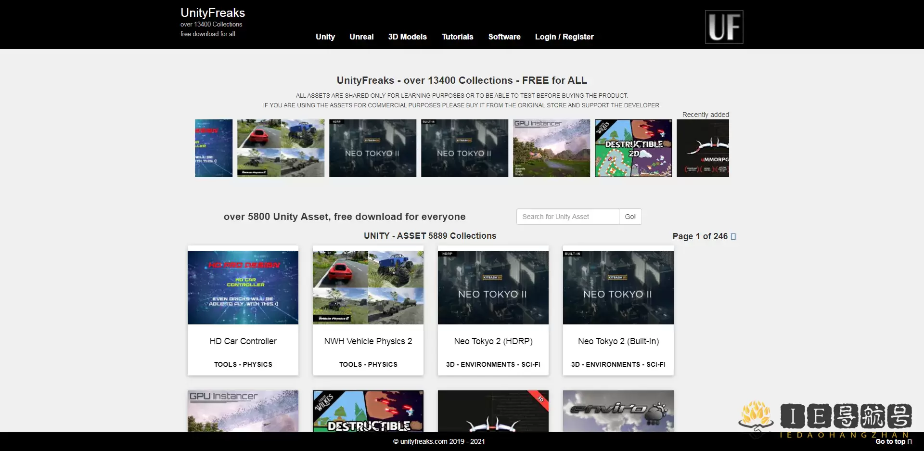Viewport: 924px width, 451px height.
Task: Click the GPU Instancer thumbnail in Recently added
Action: tap(552, 148)
